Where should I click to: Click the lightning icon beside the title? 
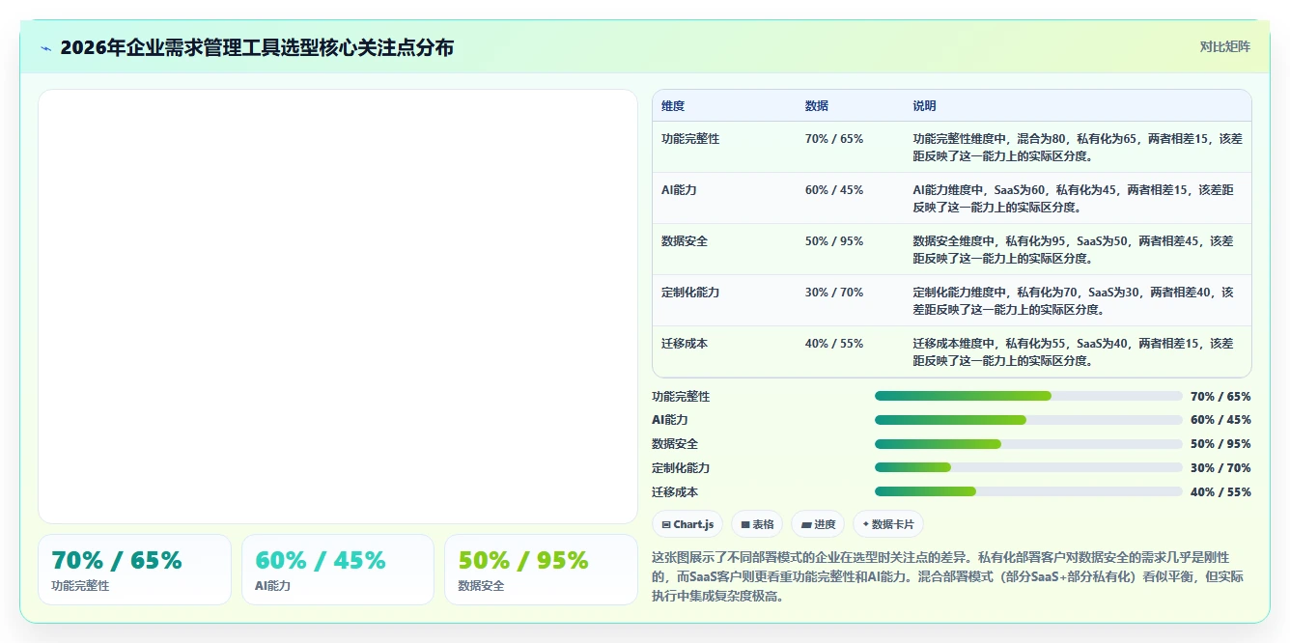46,48
